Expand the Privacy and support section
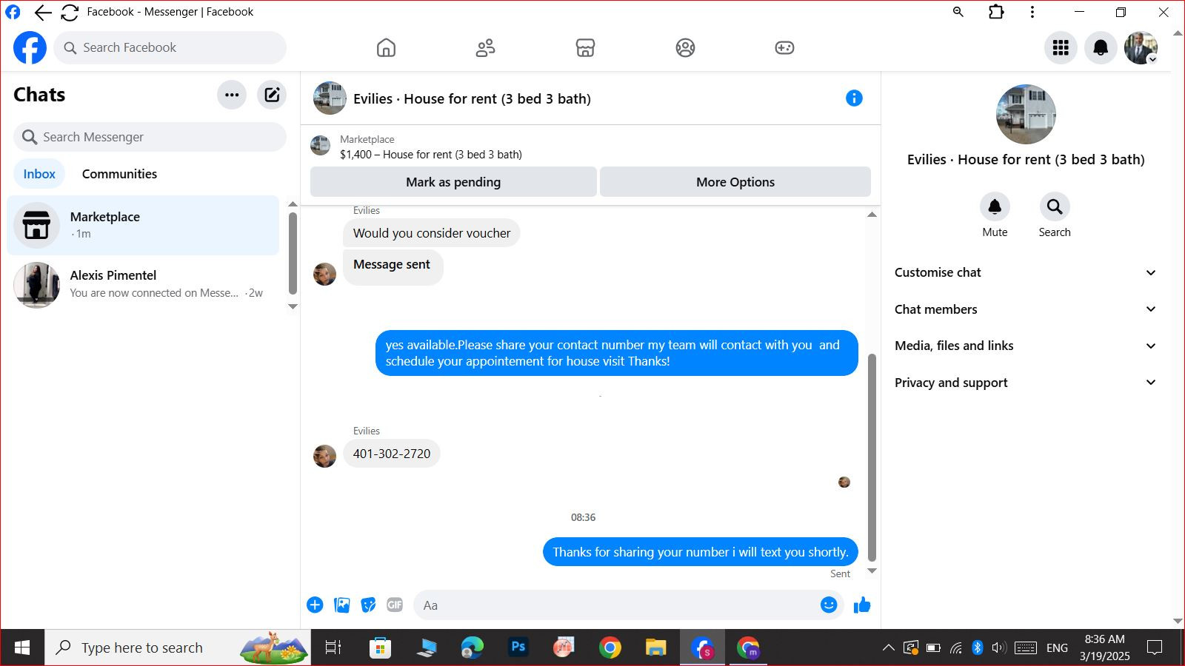 point(1025,383)
